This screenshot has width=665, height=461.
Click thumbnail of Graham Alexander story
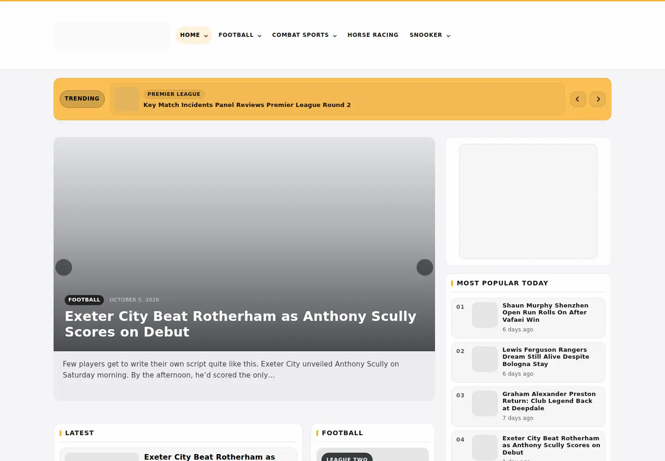tap(485, 403)
